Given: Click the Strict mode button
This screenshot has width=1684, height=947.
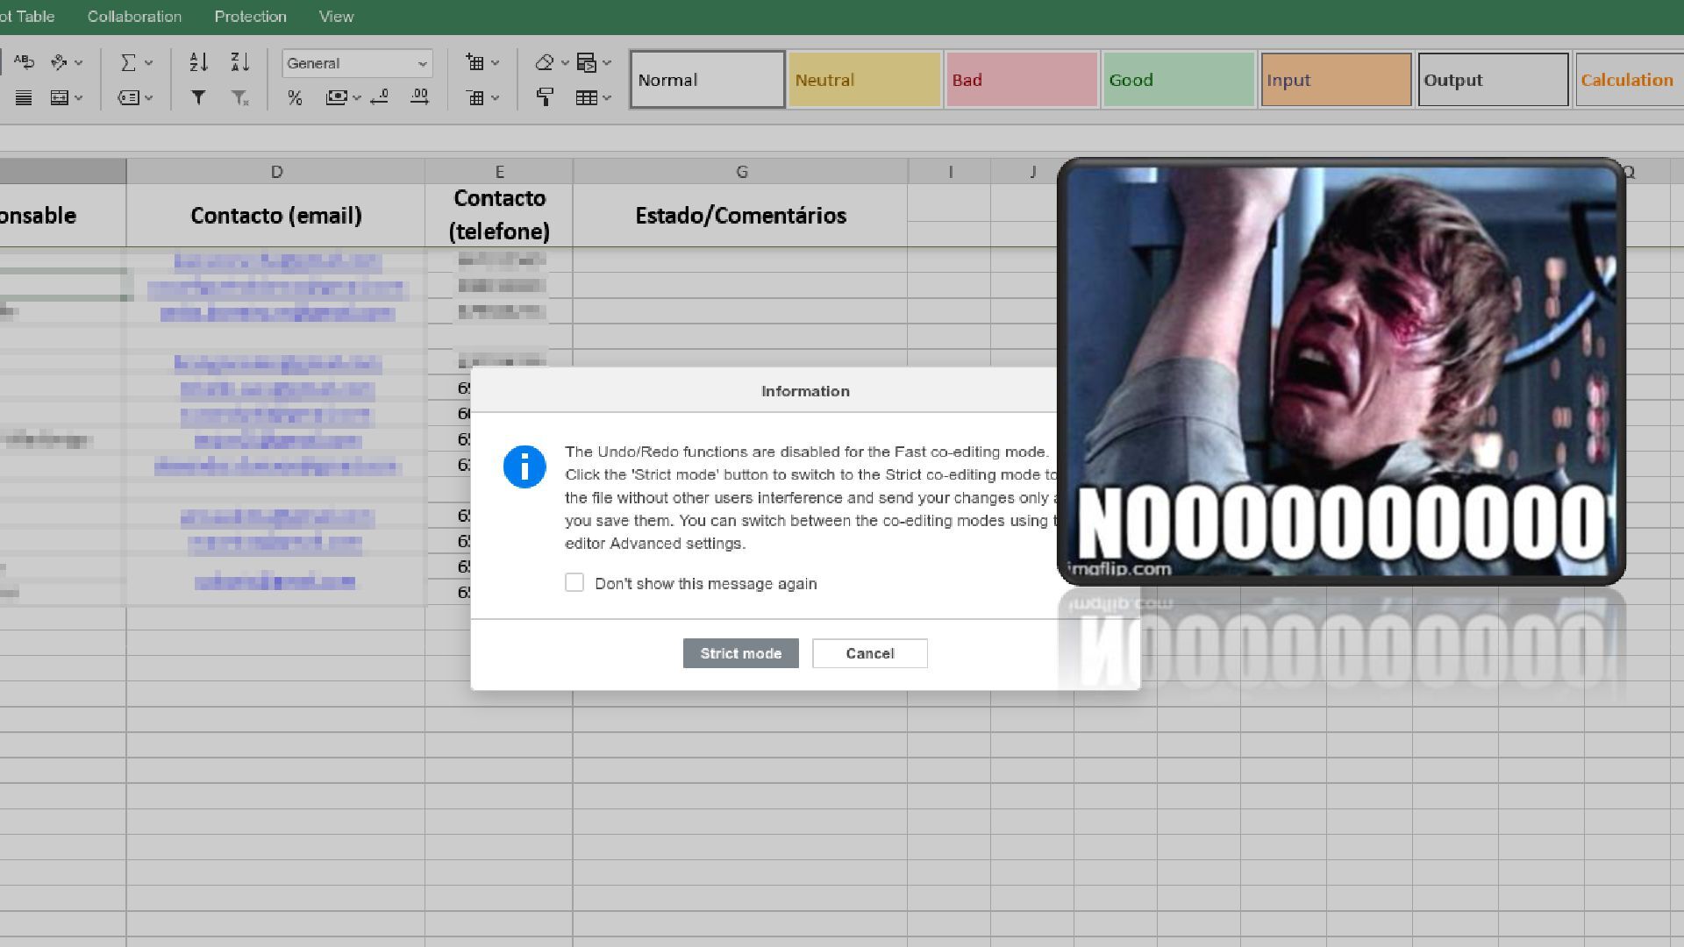Looking at the screenshot, I should [x=740, y=653].
